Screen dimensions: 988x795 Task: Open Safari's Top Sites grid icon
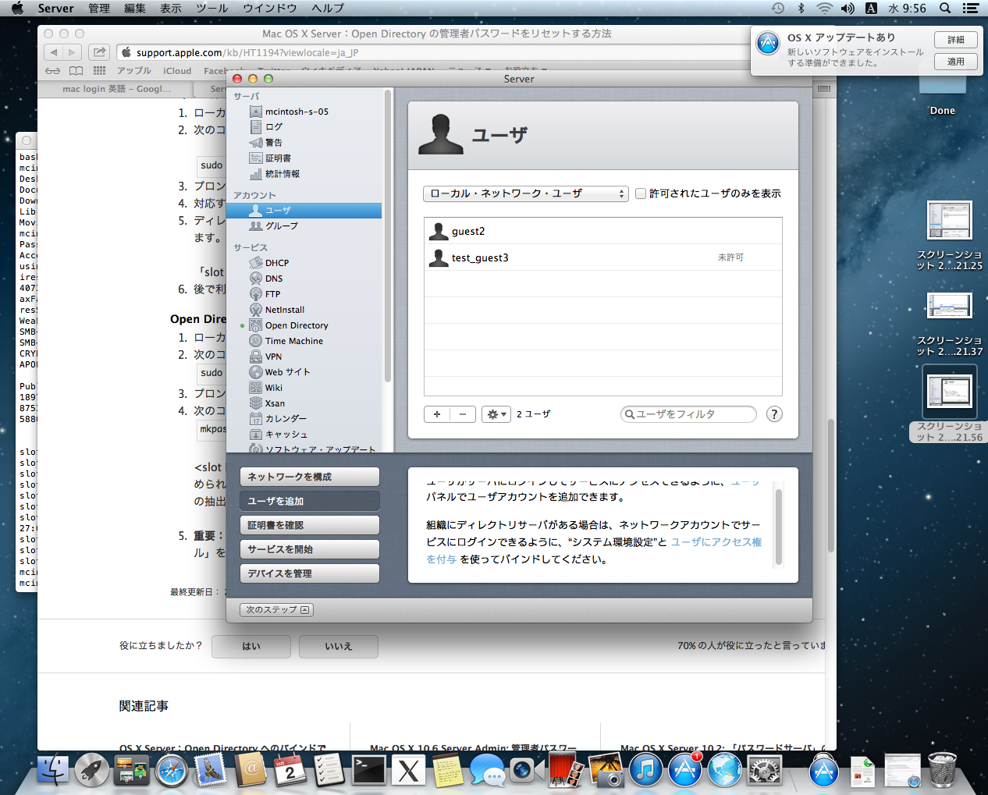click(99, 70)
